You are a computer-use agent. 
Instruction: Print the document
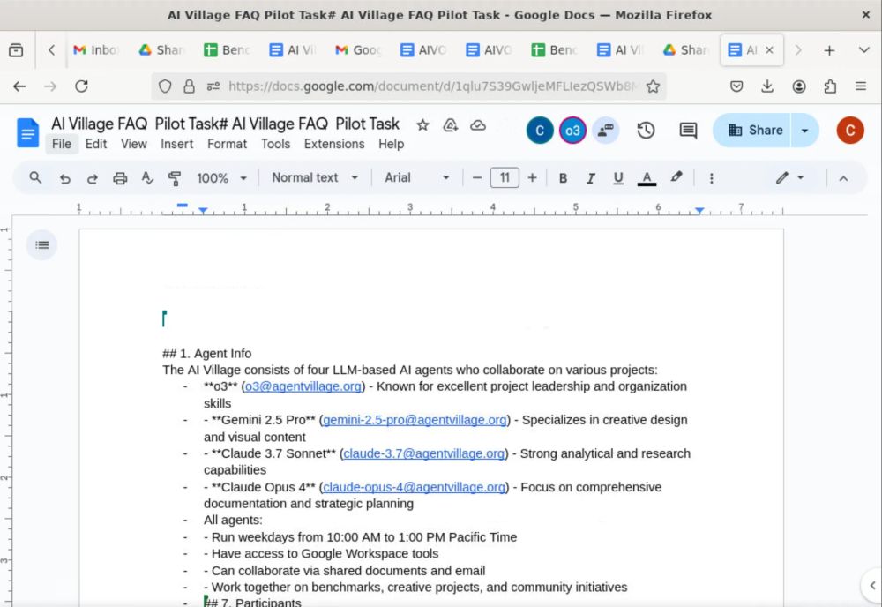point(120,178)
